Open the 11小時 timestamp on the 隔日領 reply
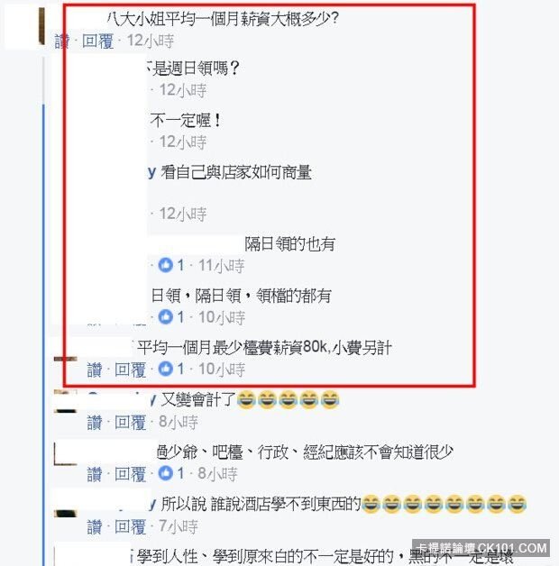This screenshot has width=559, height=566. tap(222, 266)
